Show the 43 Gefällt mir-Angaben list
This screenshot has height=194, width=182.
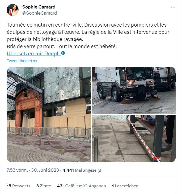(81, 186)
